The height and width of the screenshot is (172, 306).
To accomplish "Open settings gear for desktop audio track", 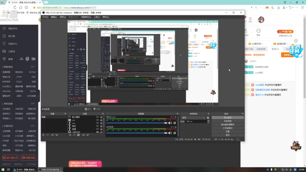I will coord(175,133).
